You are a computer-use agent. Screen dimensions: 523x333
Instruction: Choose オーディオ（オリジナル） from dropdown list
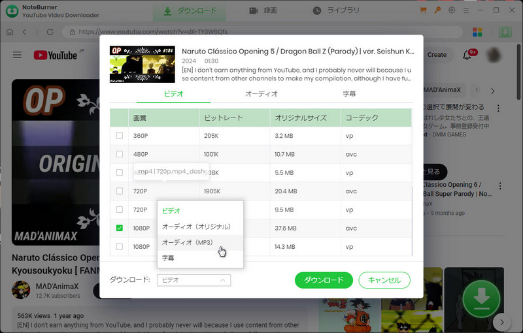click(200, 227)
